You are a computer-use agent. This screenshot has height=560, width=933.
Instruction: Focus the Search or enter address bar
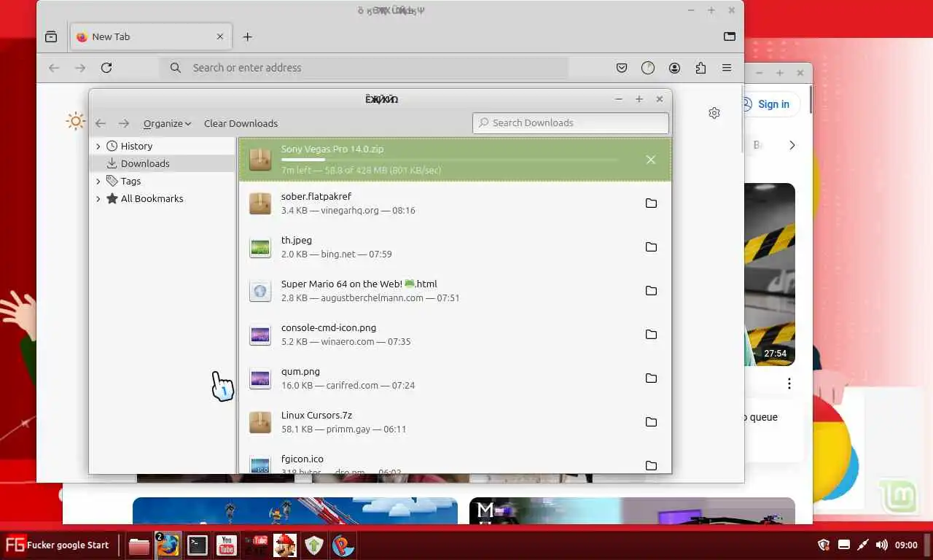coord(363,68)
